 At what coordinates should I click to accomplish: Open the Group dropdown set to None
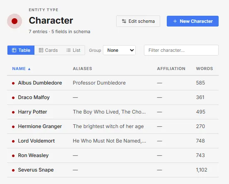point(119,50)
